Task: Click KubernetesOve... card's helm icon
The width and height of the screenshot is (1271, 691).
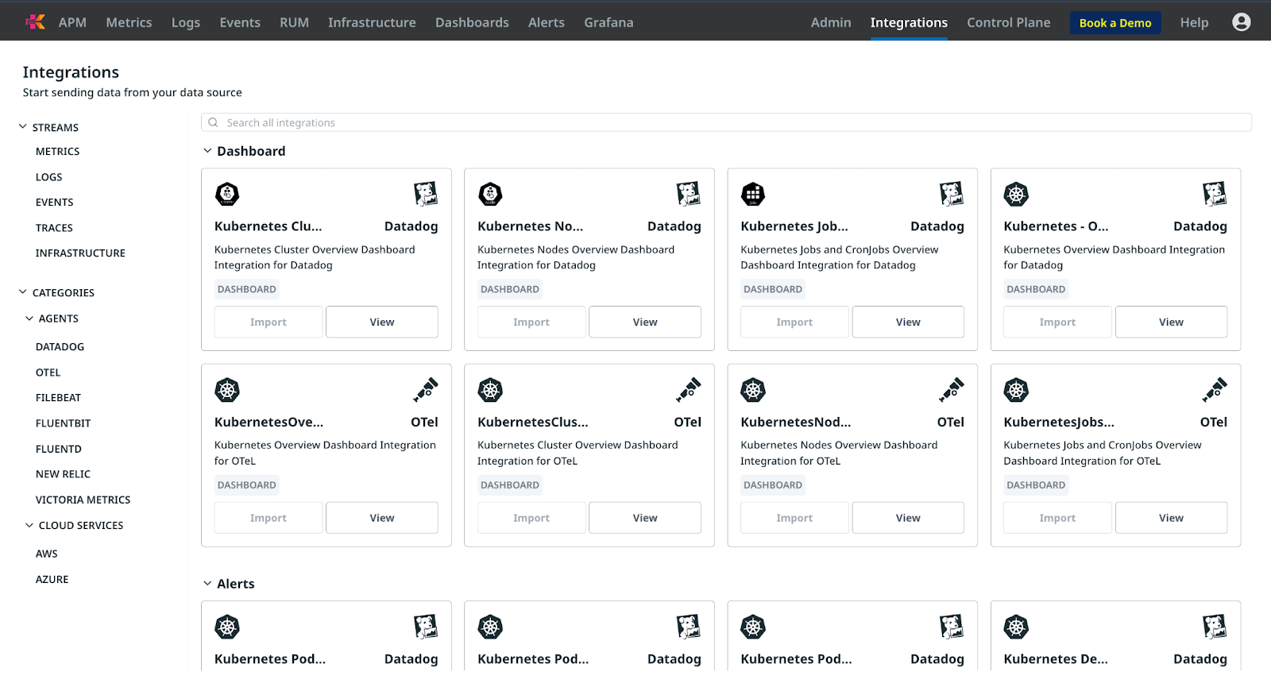Action: 227,390
